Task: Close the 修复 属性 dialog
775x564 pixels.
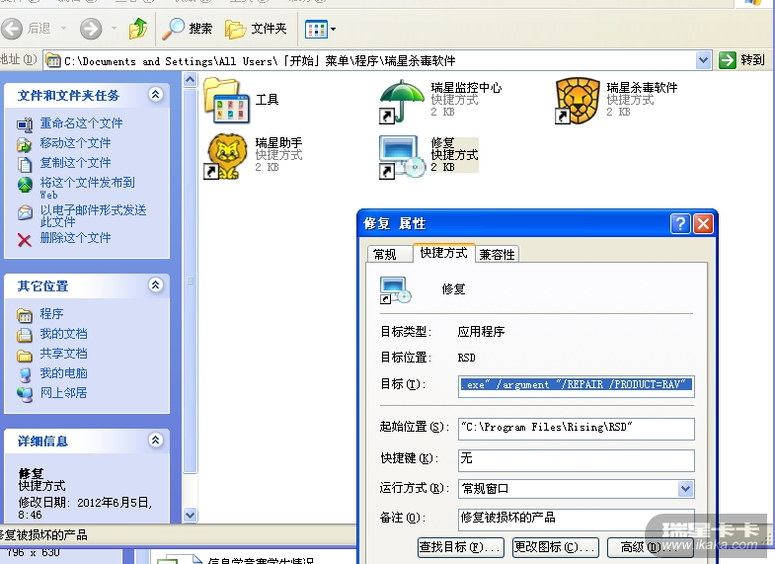Action: pos(703,223)
